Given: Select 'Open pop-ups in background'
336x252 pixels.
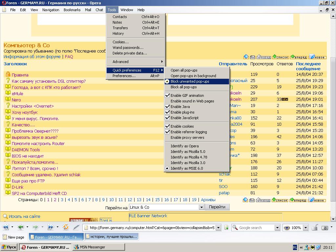Looking at the screenshot, I should [x=197, y=76].
